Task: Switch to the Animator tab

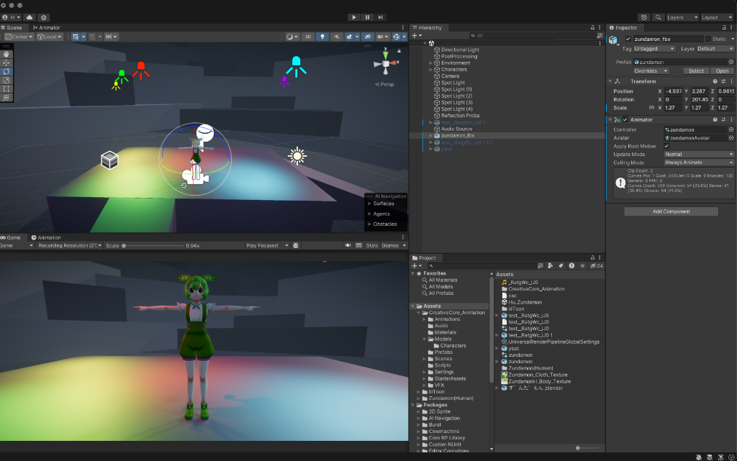Action: (46, 28)
